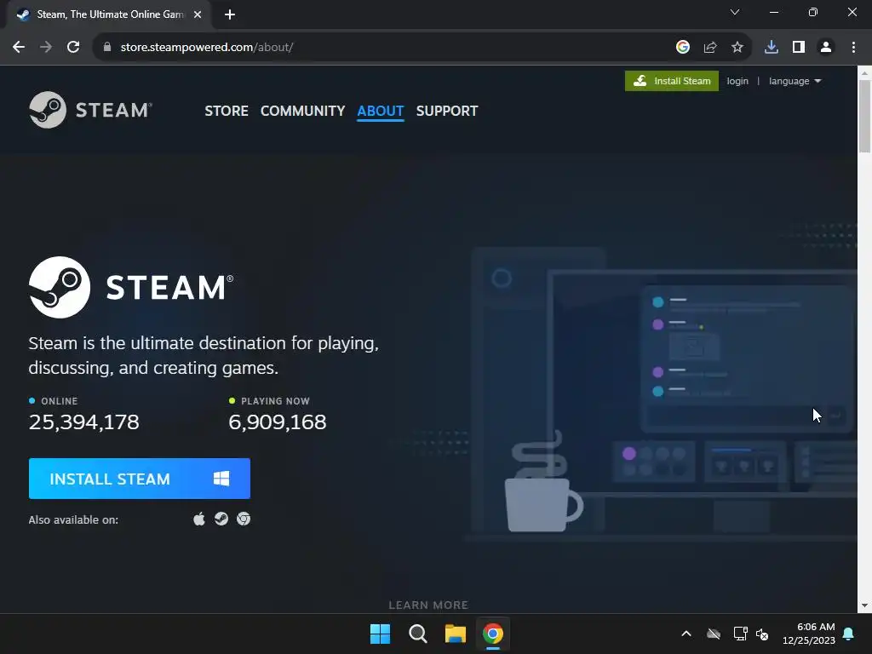Image resolution: width=872 pixels, height=654 pixels.
Task: Click the blue INSTALL STEAM button
Action: (140, 479)
